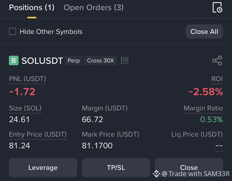Show the ROI label explanation

point(217,79)
